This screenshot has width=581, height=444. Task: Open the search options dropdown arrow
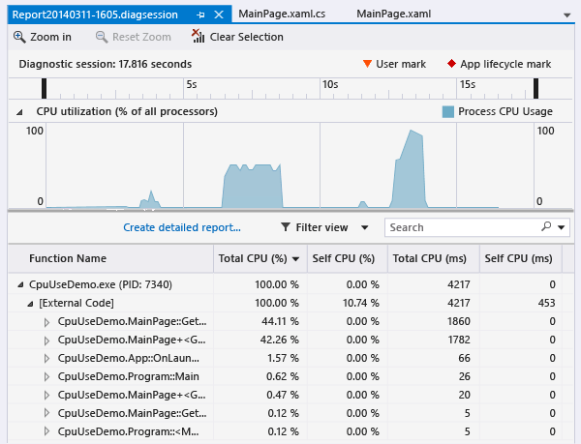click(x=561, y=227)
